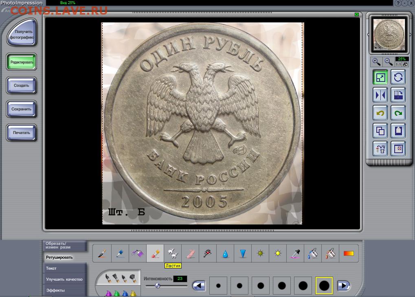Screen dimensions: 415x297
Task: Select the water drop blur tool
Action: pos(225,253)
